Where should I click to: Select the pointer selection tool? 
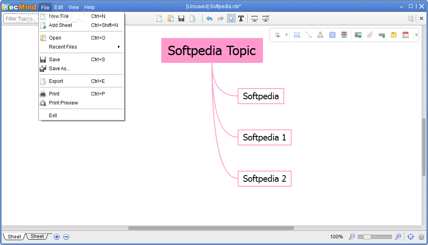pos(231,18)
